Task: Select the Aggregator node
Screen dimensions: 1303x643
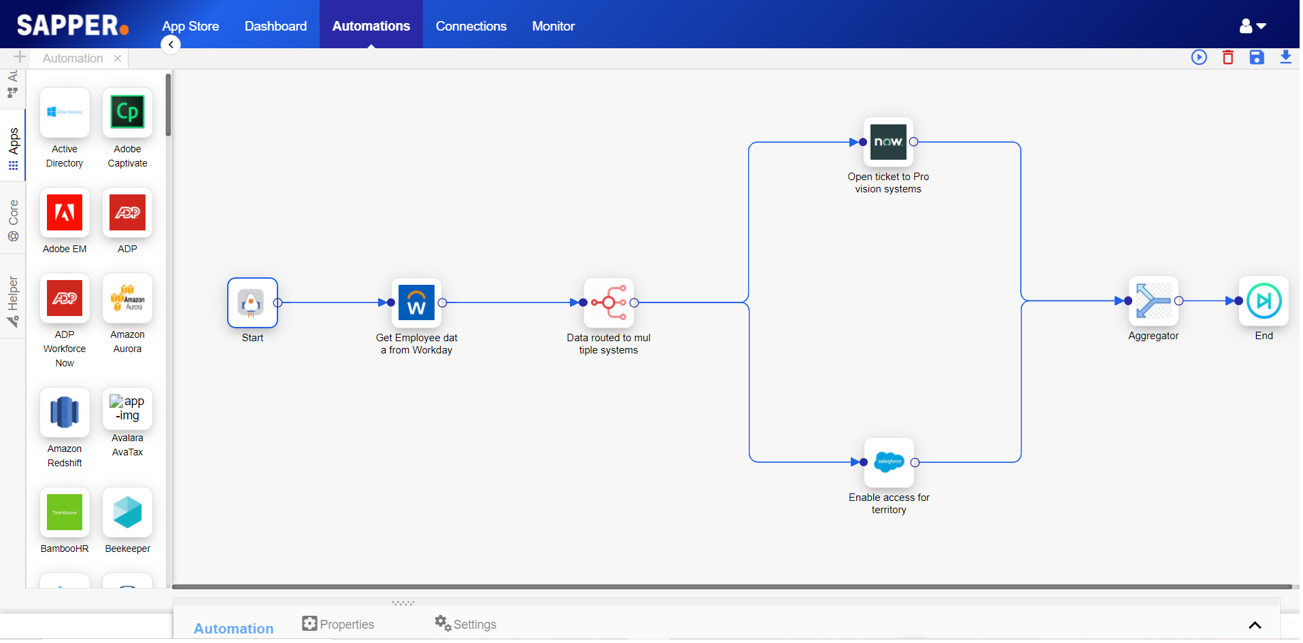Action: click(x=1153, y=300)
